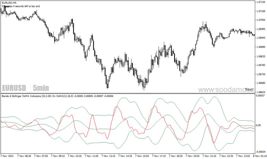Click the EURUSD,M5 chart title label
This screenshot has height=159, width=267.
9,3
